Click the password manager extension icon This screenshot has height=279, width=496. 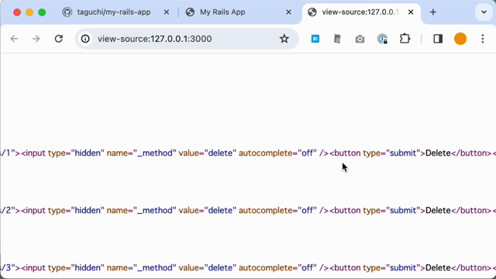[x=382, y=39]
